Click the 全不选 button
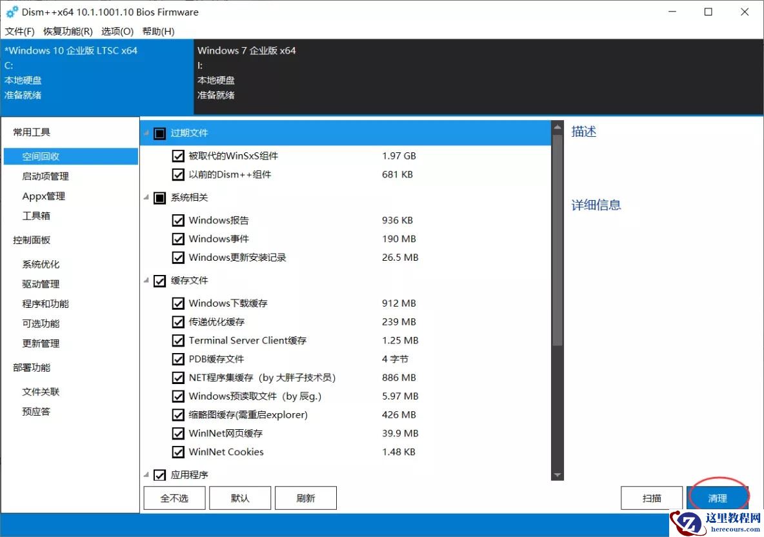The image size is (764, 537). pos(174,498)
